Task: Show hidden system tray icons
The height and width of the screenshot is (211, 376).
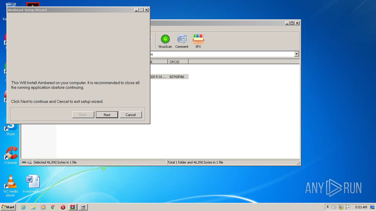Action: (328, 207)
